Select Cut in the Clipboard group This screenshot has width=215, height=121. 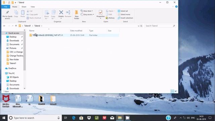click(30, 11)
